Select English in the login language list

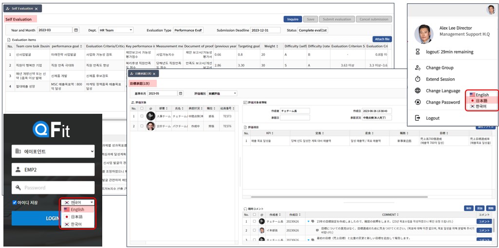pos(77,210)
